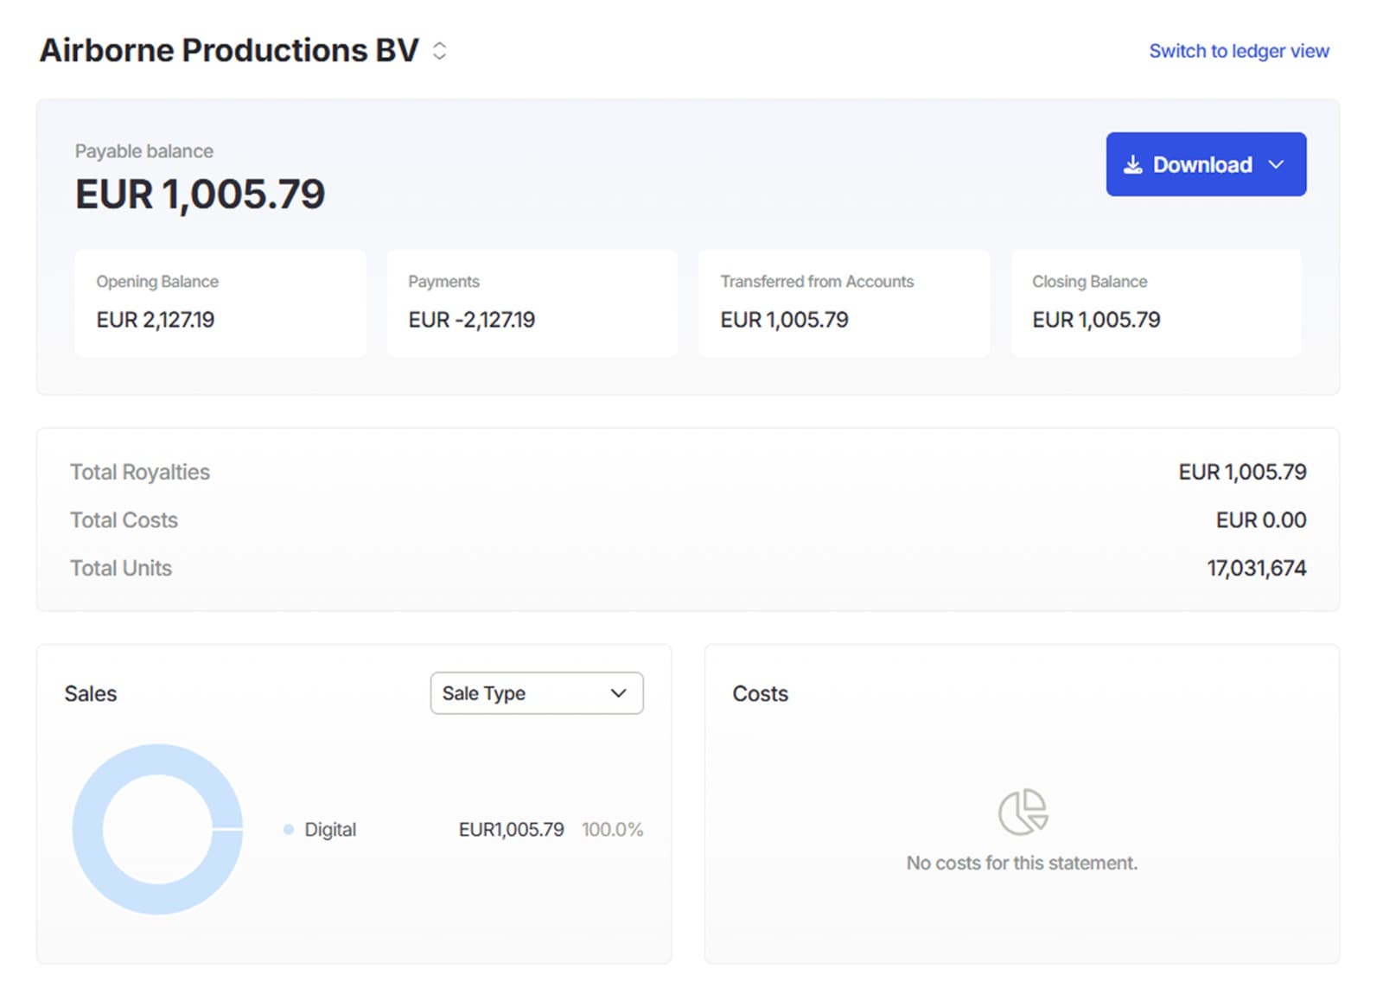
Task: Switch to ledger view
Action: pyautogui.click(x=1239, y=51)
